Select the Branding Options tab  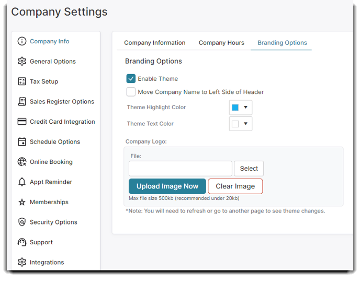pyautogui.click(x=282, y=43)
